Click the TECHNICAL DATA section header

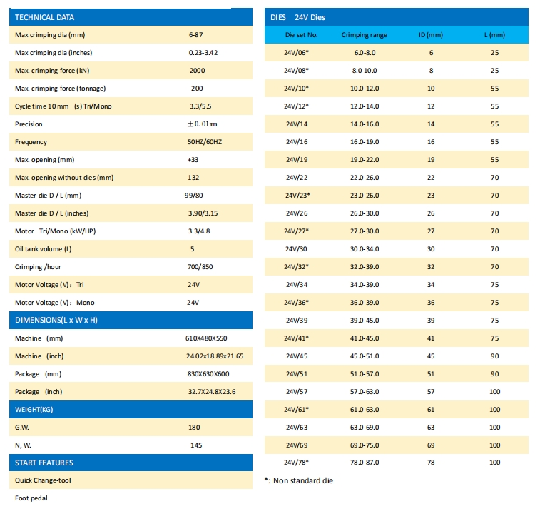point(44,17)
